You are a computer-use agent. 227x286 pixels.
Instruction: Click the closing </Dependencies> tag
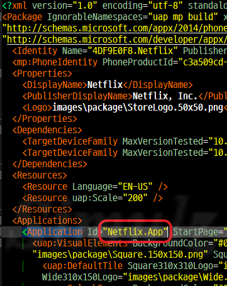tap(50, 164)
